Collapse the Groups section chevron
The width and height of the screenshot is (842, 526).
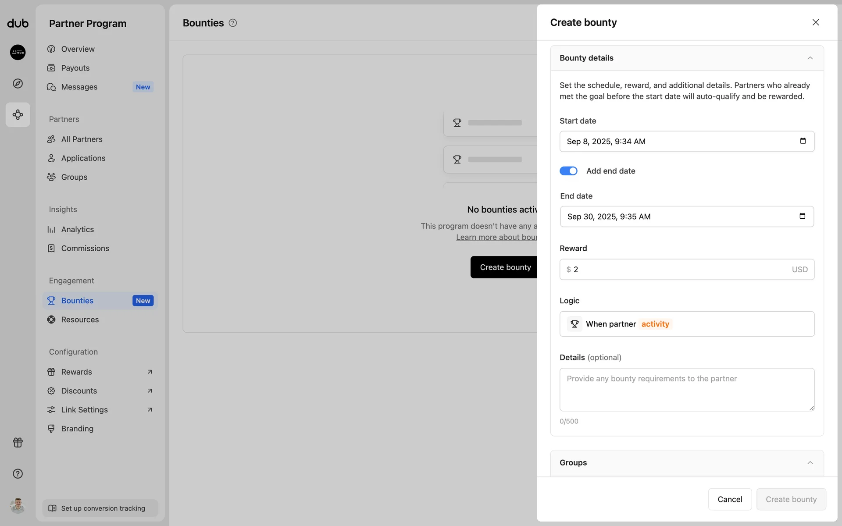coord(810,462)
